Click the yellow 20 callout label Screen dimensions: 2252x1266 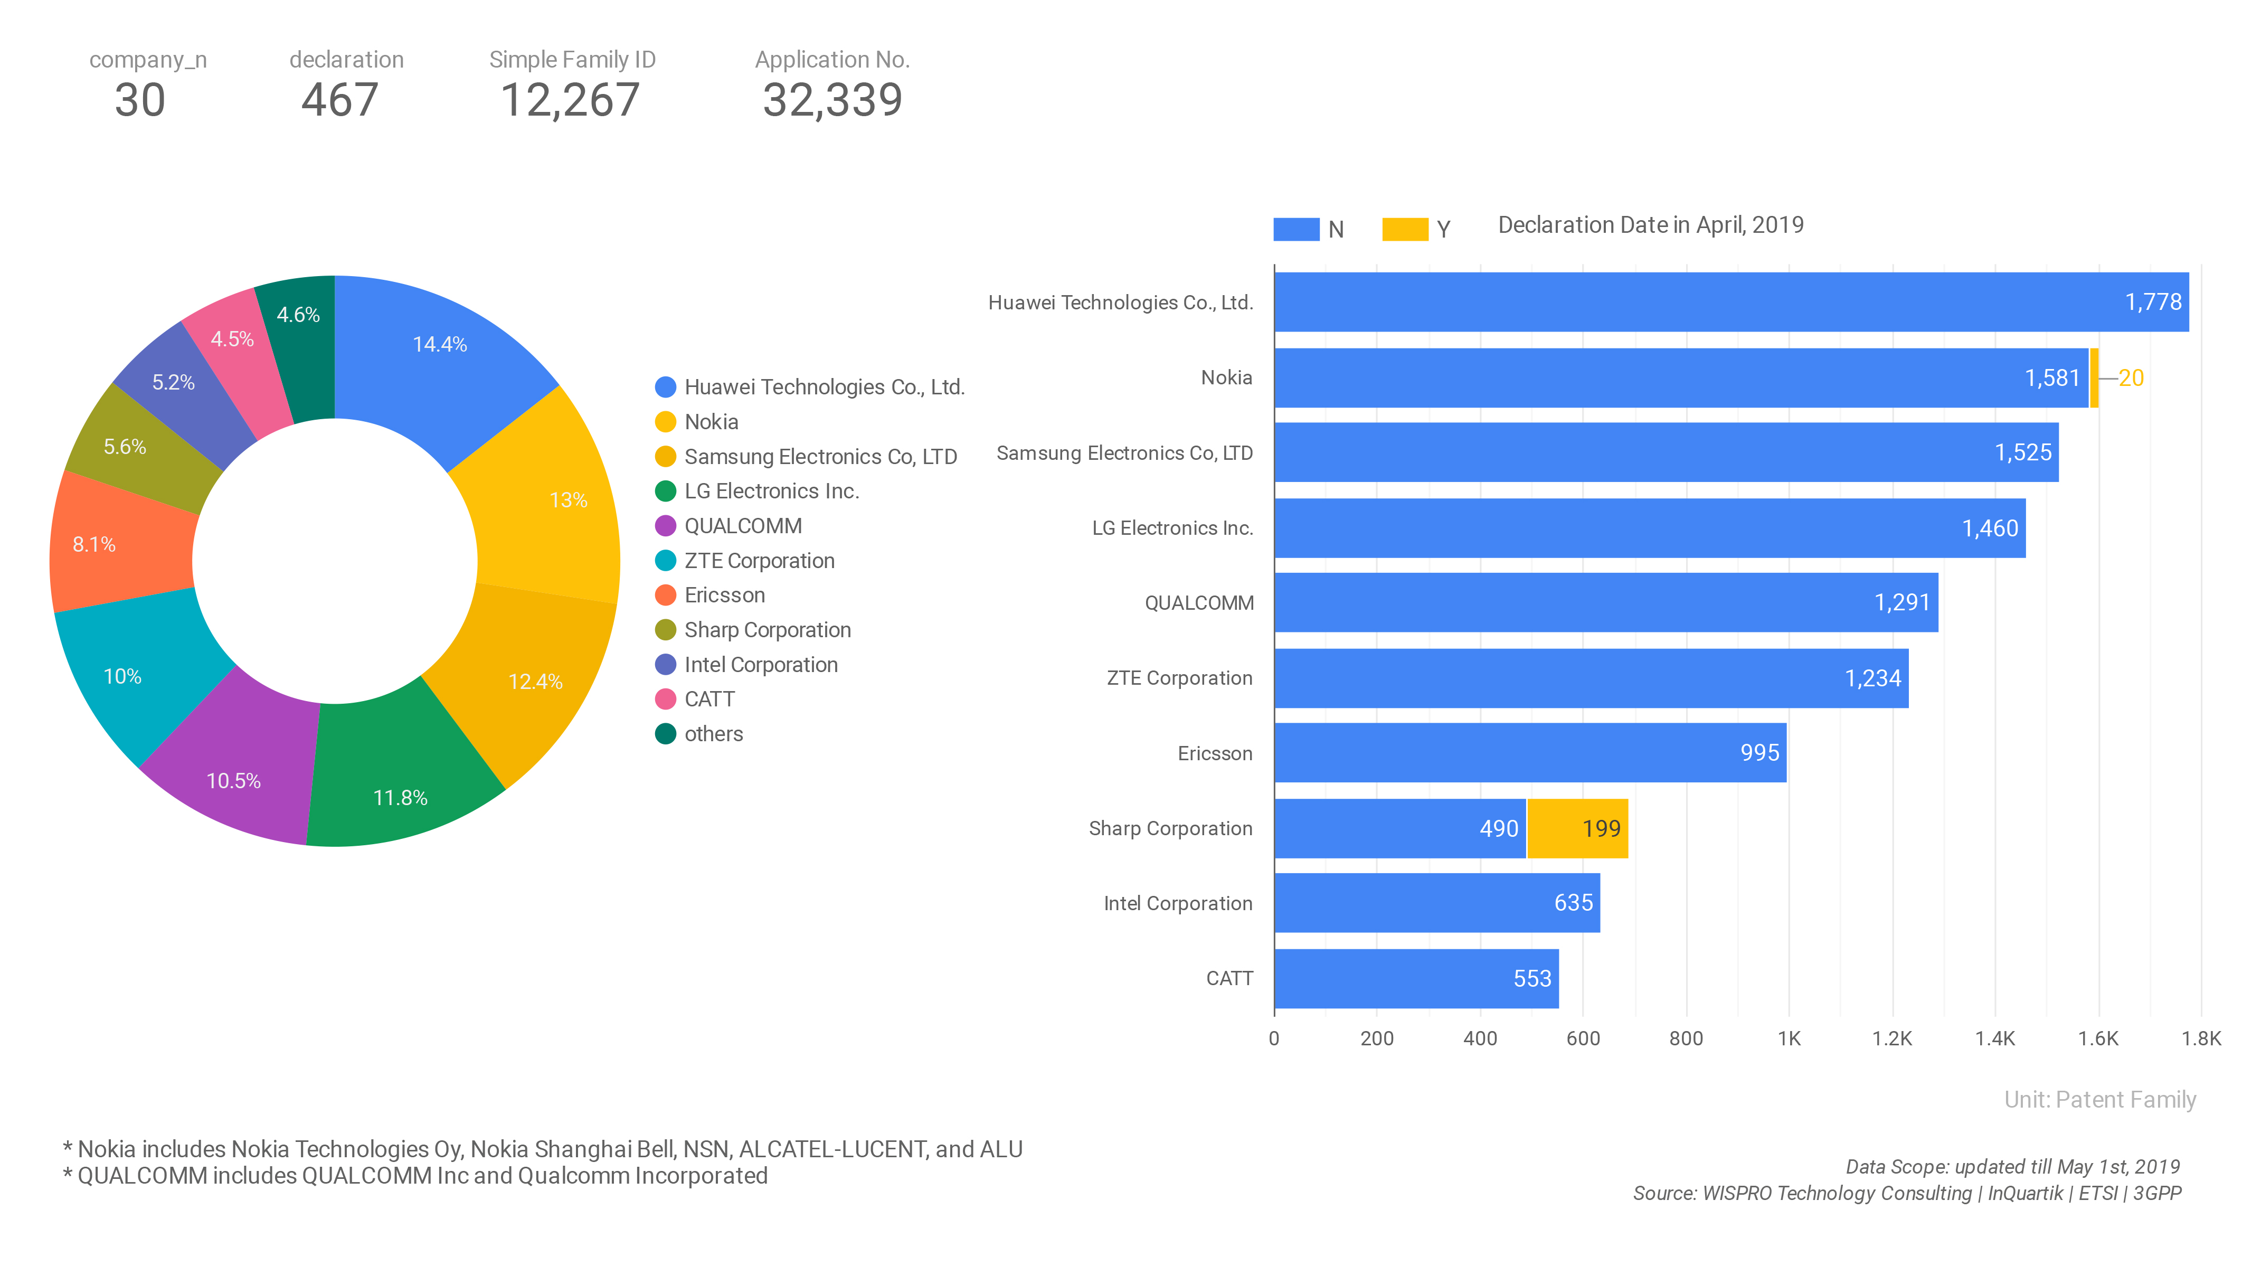pyautogui.click(x=2131, y=377)
